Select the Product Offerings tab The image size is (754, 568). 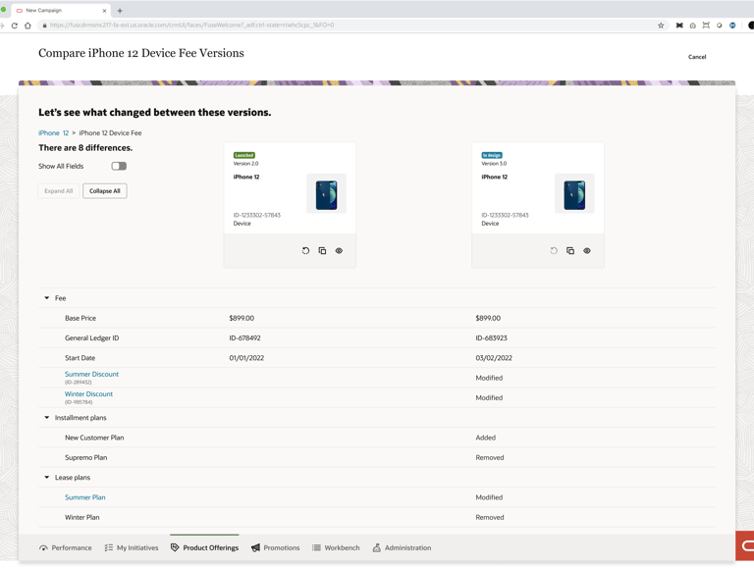point(204,547)
